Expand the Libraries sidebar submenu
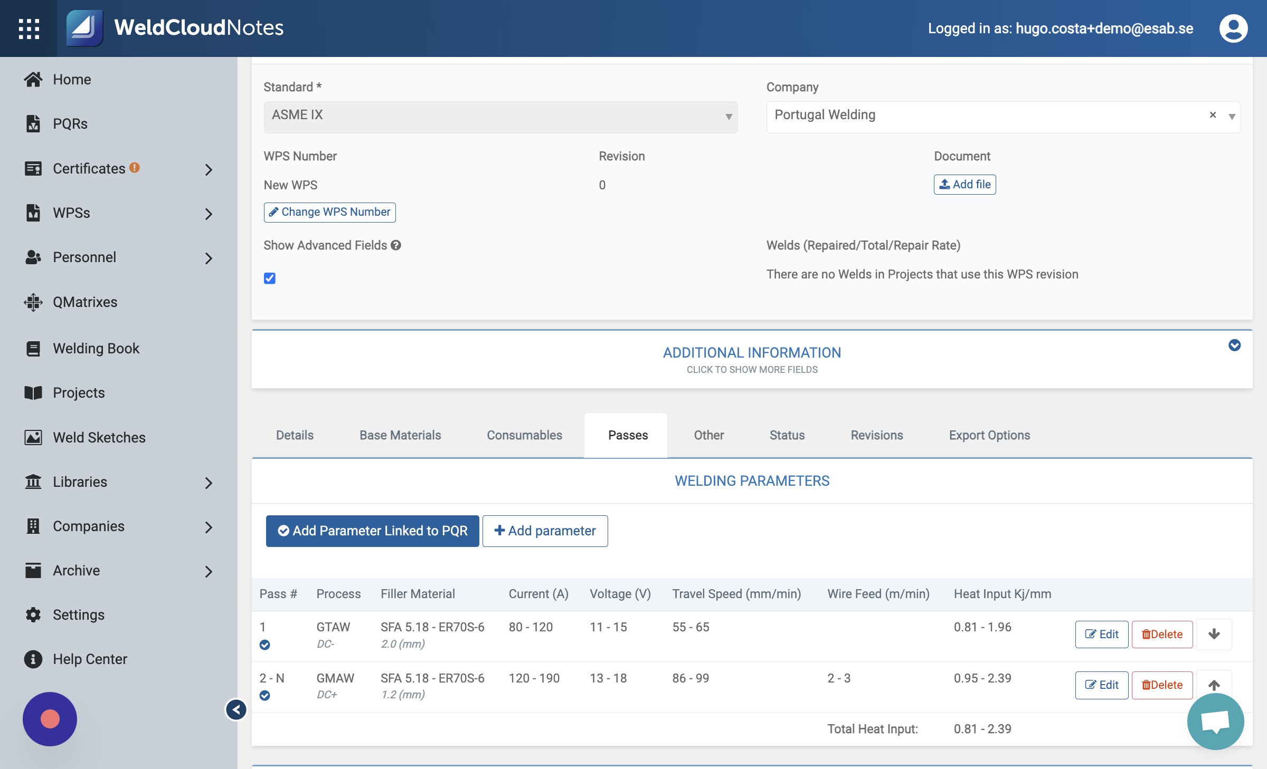 tap(209, 483)
